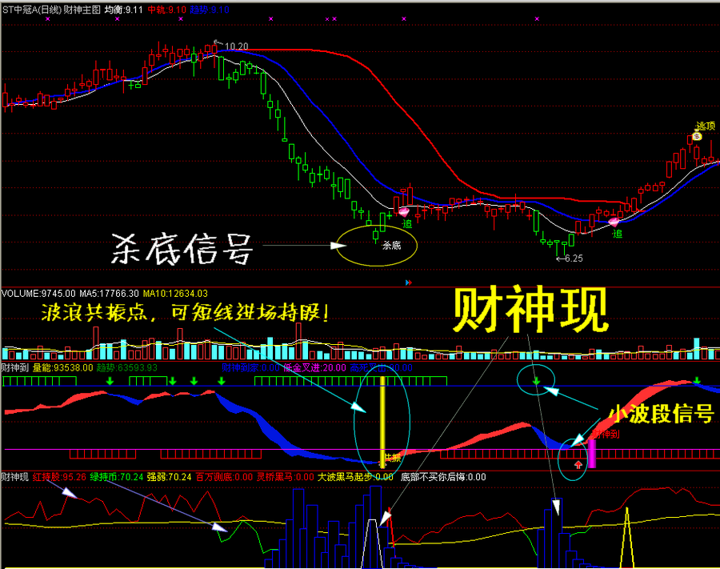Click the red 红持股:95.26 value
The height and width of the screenshot is (569, 720).
click(59, 477)
